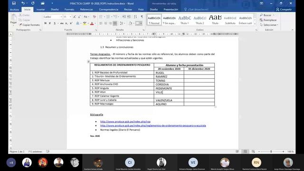Apply paragraph shading bucket
304x171 pixels.
pyautogui.click(x=130, y=23)
